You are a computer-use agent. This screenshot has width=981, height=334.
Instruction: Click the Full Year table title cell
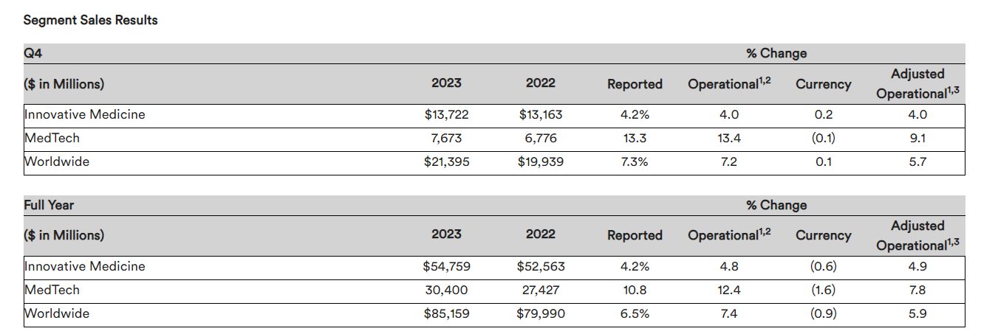(49, 205)
